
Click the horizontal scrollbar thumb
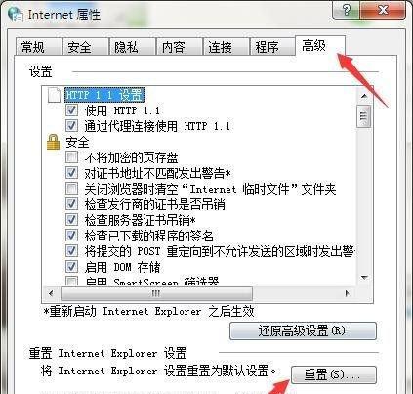156,293
